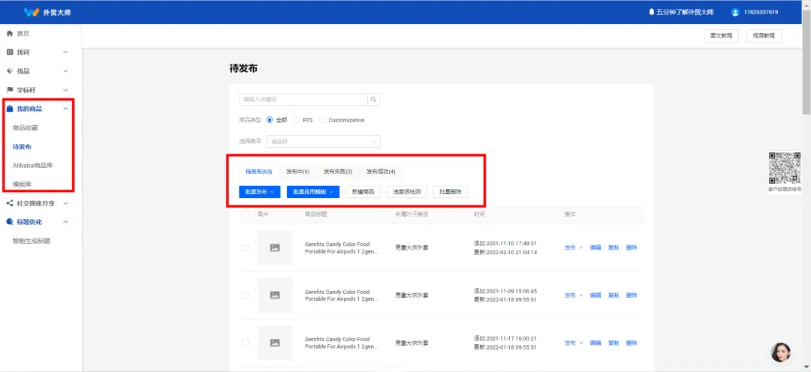Click image placeholder of the 2021-11-10 product
811x372 pixels.
(275, 248)
